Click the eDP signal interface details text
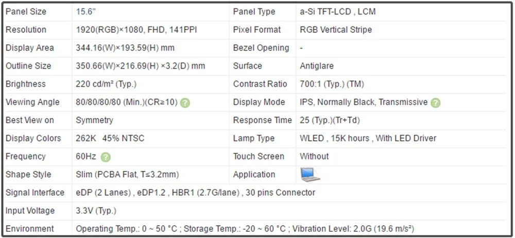The height and width of the screenshot is (238, 515). pos(195,193)
